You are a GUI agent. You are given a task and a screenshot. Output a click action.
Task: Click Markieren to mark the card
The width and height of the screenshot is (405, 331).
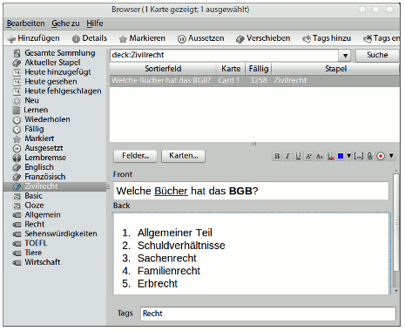142,38
